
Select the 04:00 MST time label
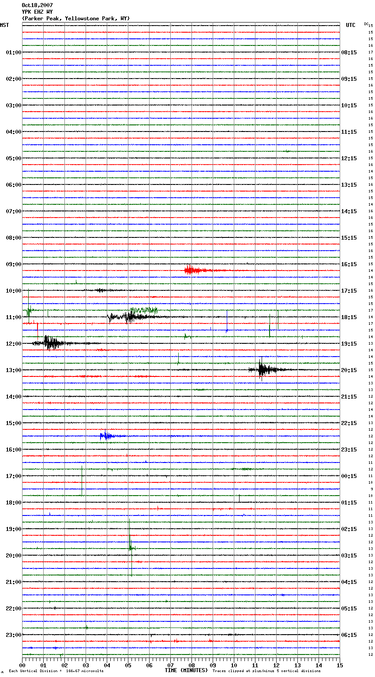14,132
